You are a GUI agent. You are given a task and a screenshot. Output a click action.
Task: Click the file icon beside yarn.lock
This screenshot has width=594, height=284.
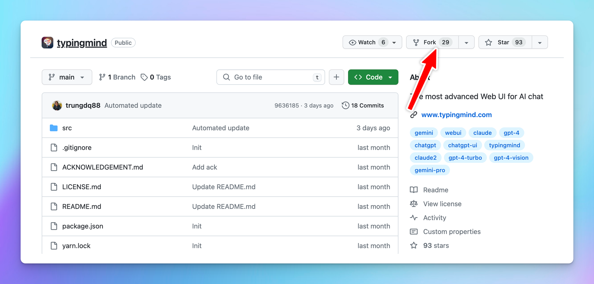point(54,246)
